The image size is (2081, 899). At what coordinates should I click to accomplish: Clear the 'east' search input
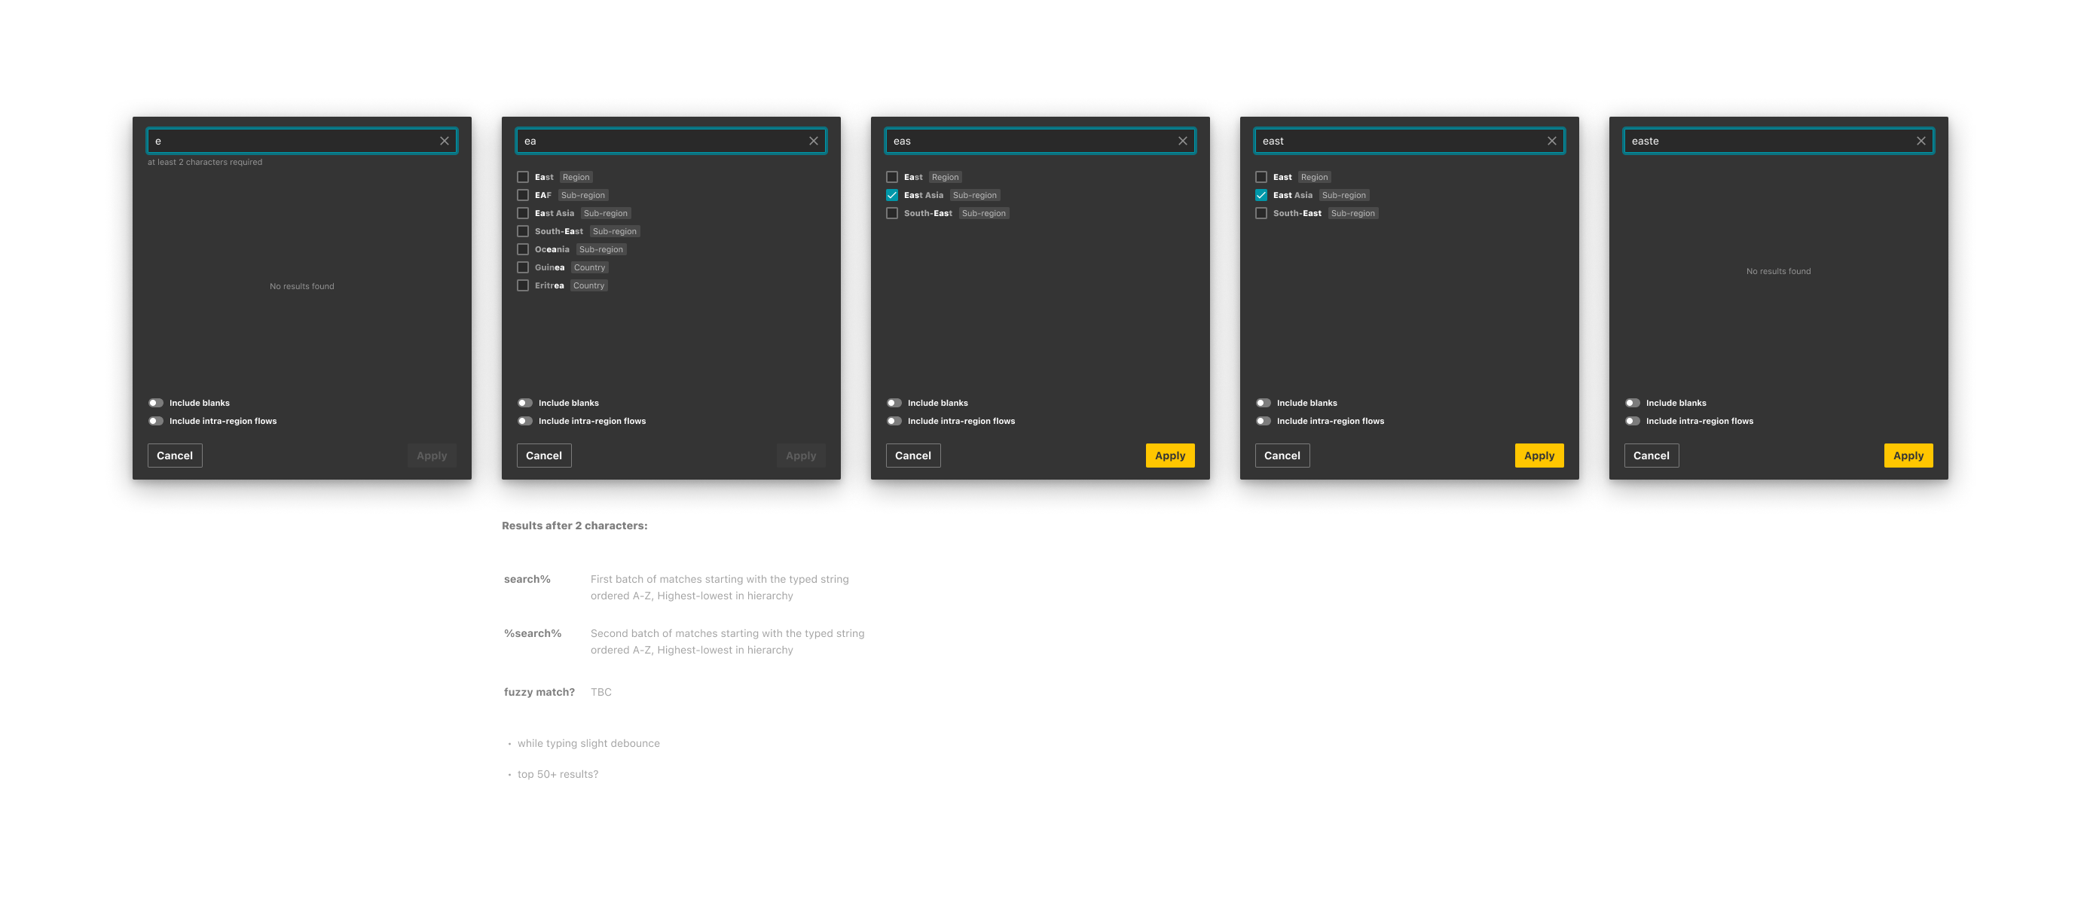pyautogui.click(x=1552, y=142)
